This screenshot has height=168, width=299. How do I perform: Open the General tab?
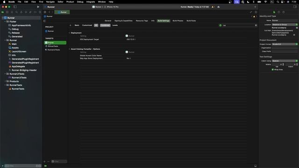[x=108, y=21]
